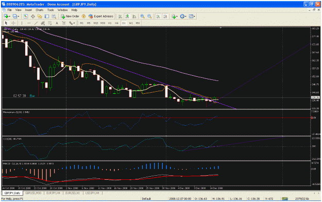The image size is (322, 202).
Task: Open the Window menu
Action: (62, 10)
